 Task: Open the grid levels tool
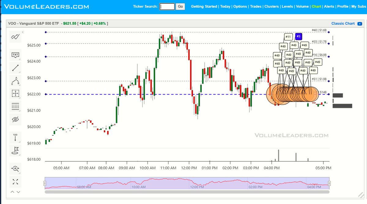15,107
